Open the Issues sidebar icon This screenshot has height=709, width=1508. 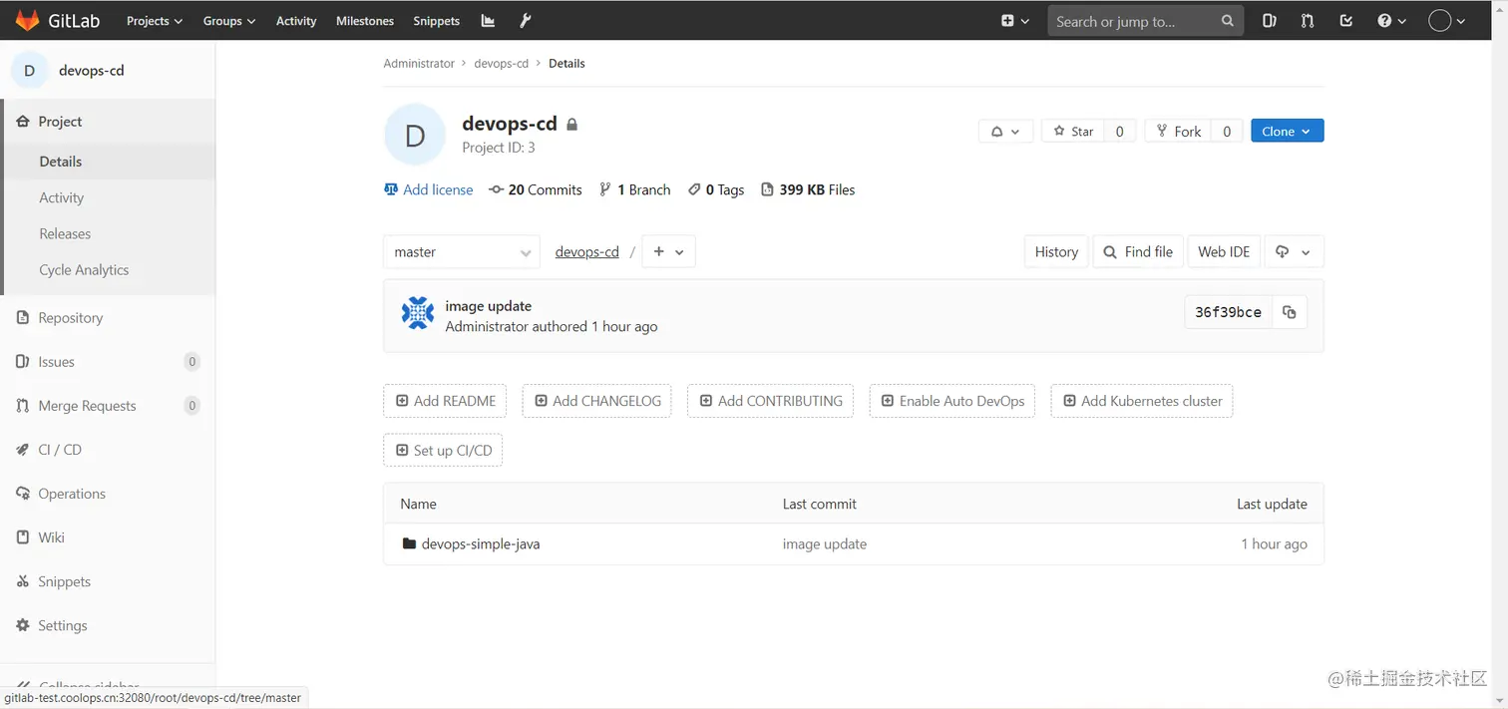23,361
